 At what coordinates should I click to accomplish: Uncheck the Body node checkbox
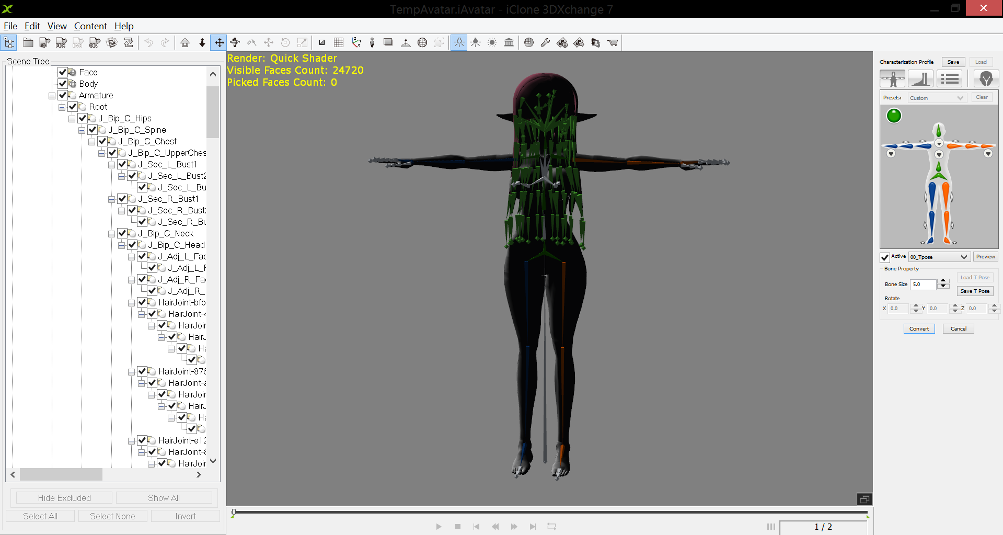point(63,84)
